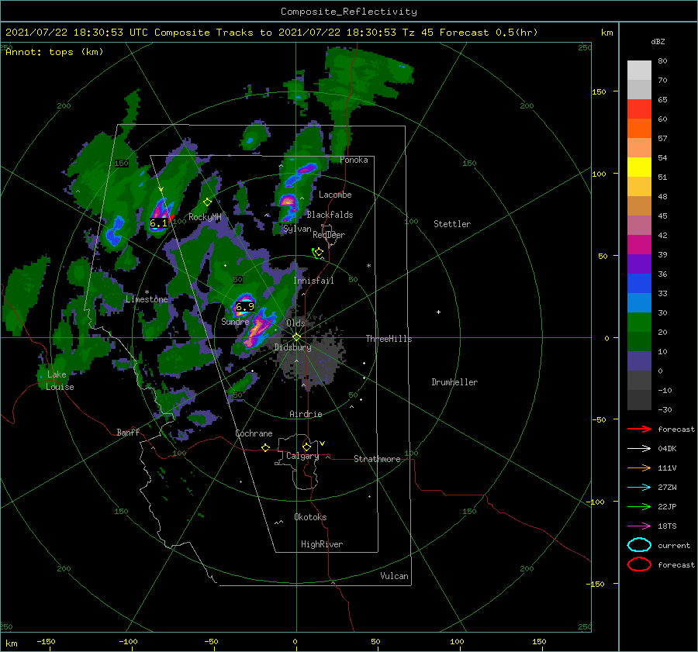Screen dimensions: 698x652
Task: Click the Airdrie label
Action: pos(306,414)
